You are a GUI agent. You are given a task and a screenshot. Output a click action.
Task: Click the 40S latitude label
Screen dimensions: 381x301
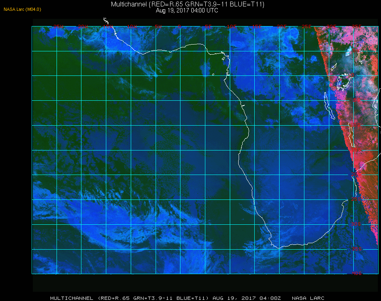[357, 273]
